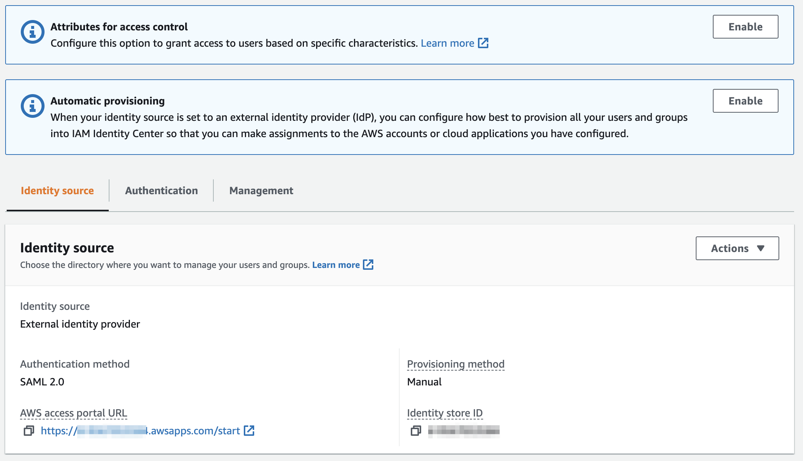
Task: Switch to the Authentication tab
Action: pos(161,190)
